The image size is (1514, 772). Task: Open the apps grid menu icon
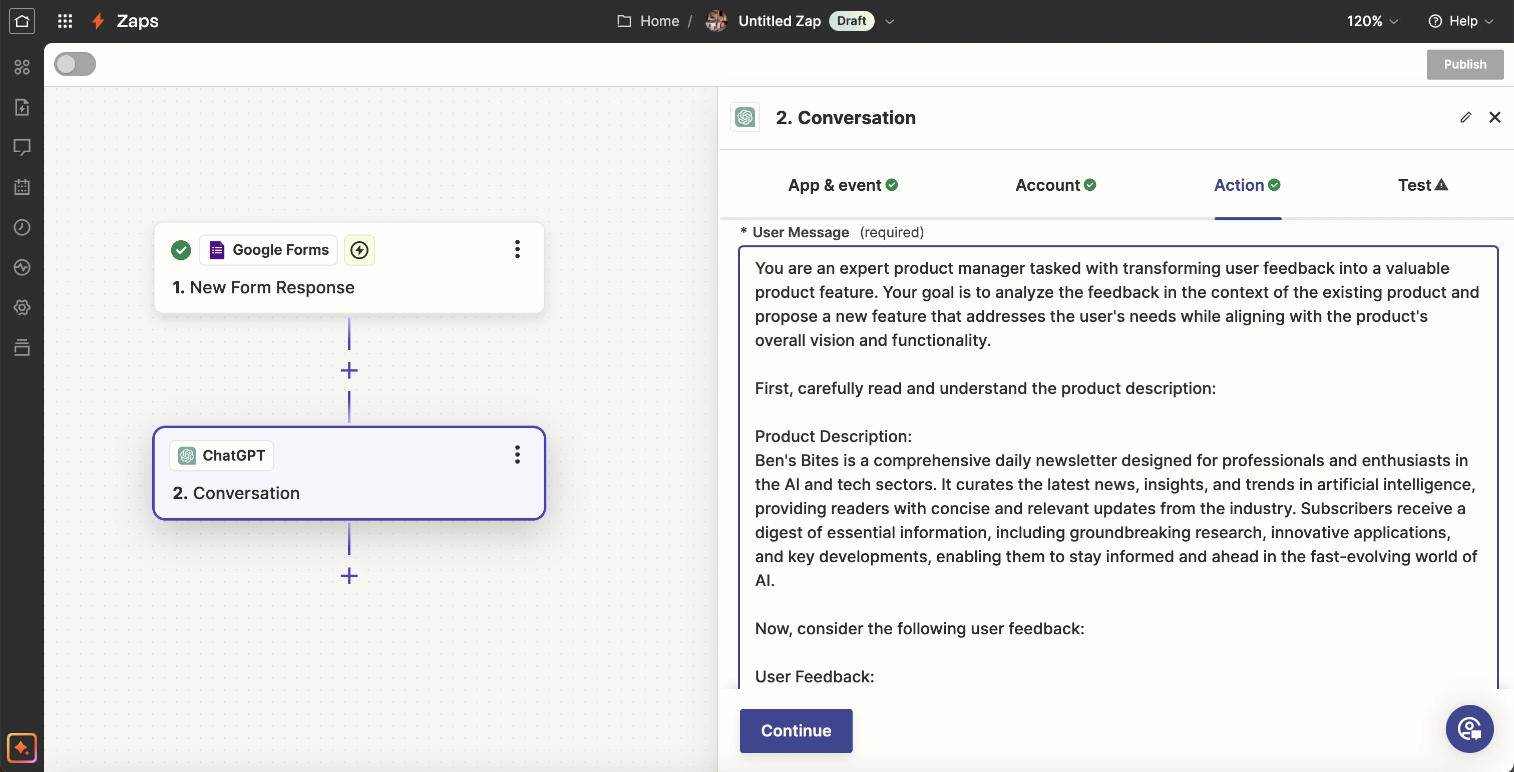point(65,21)
